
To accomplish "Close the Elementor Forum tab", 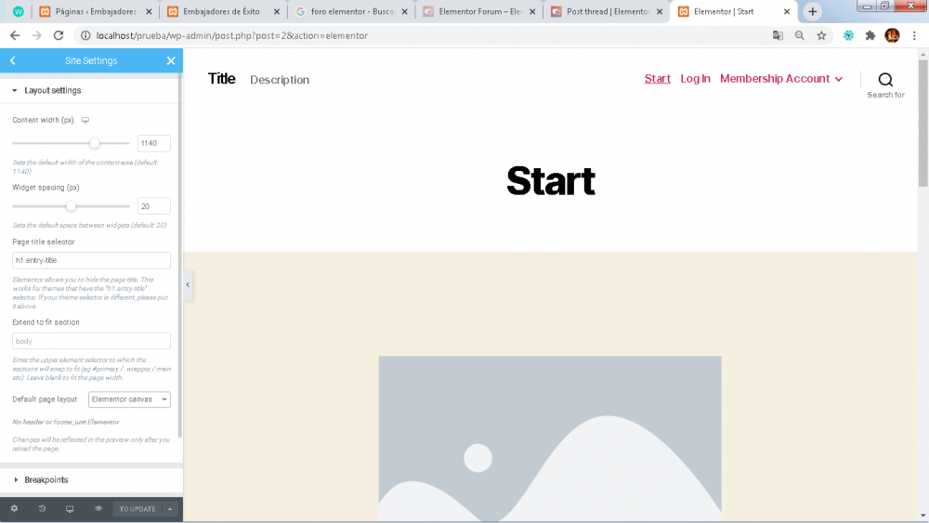I will pos(532,11).
